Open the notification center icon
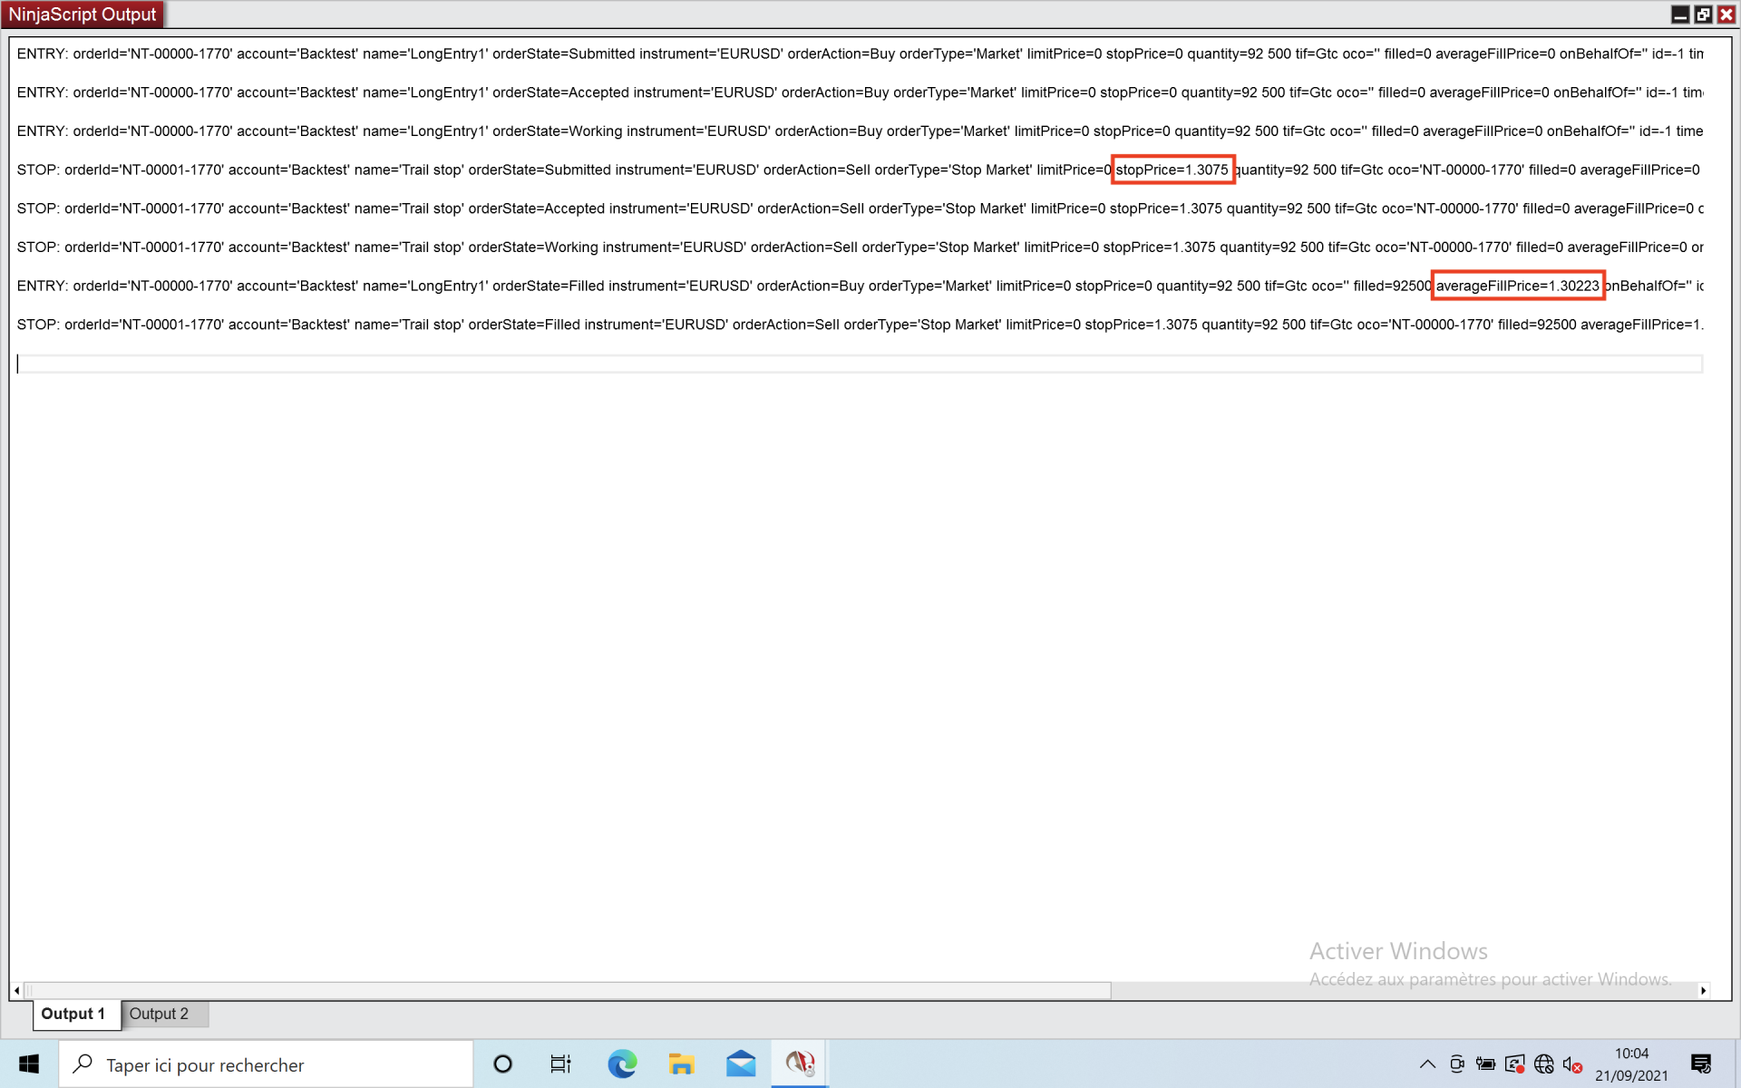Viewport: 1741px width, 1088px height. [x=1700, y=1064]
